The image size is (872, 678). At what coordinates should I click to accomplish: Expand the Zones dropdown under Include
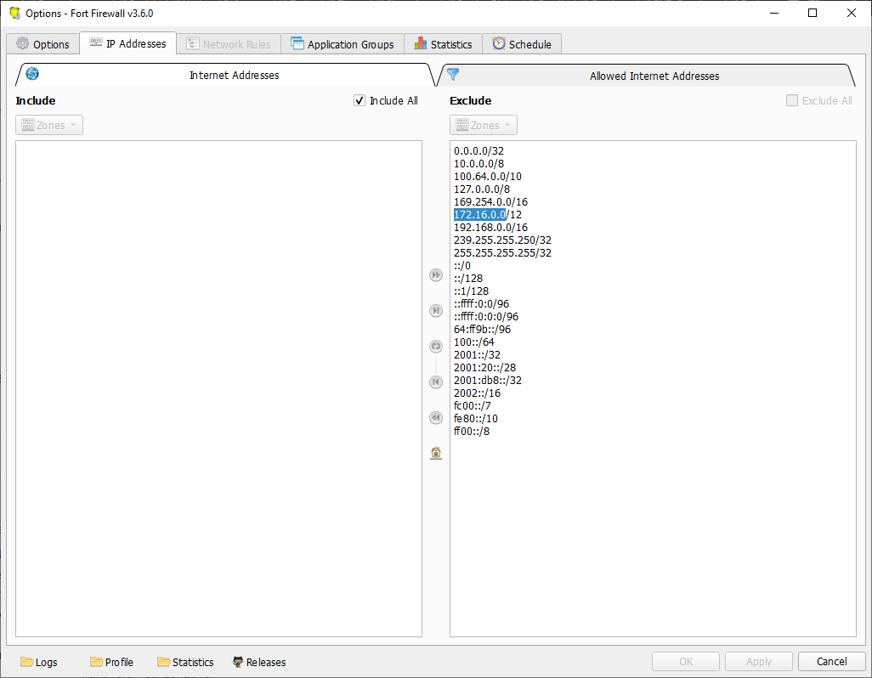[49, 126]
